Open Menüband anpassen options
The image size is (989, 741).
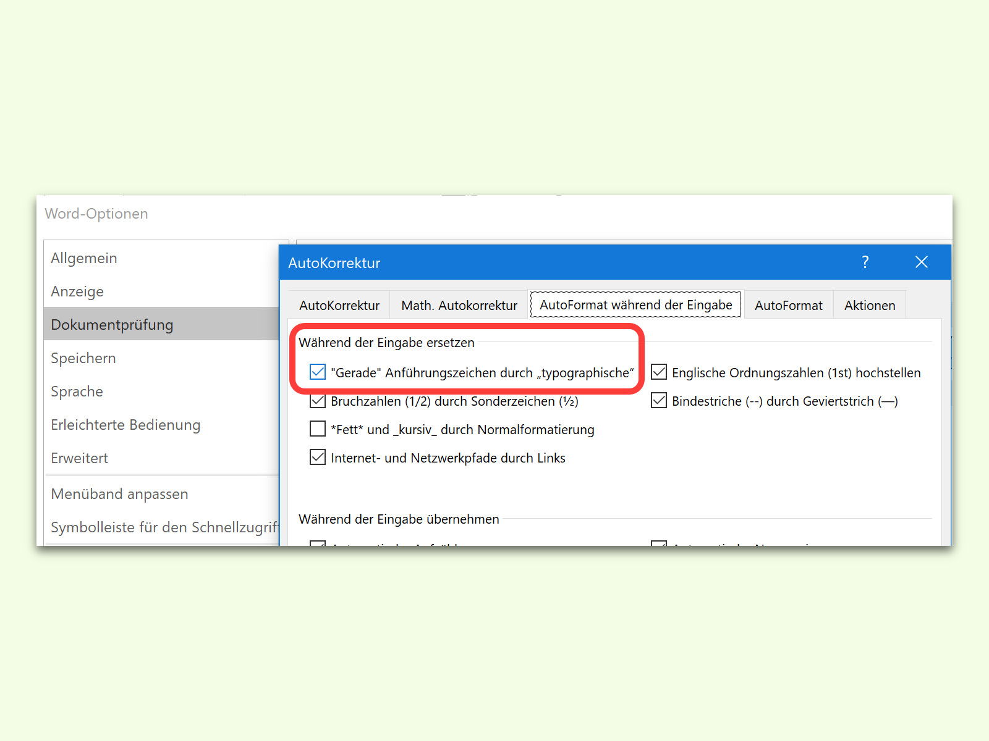pos(162,494)
